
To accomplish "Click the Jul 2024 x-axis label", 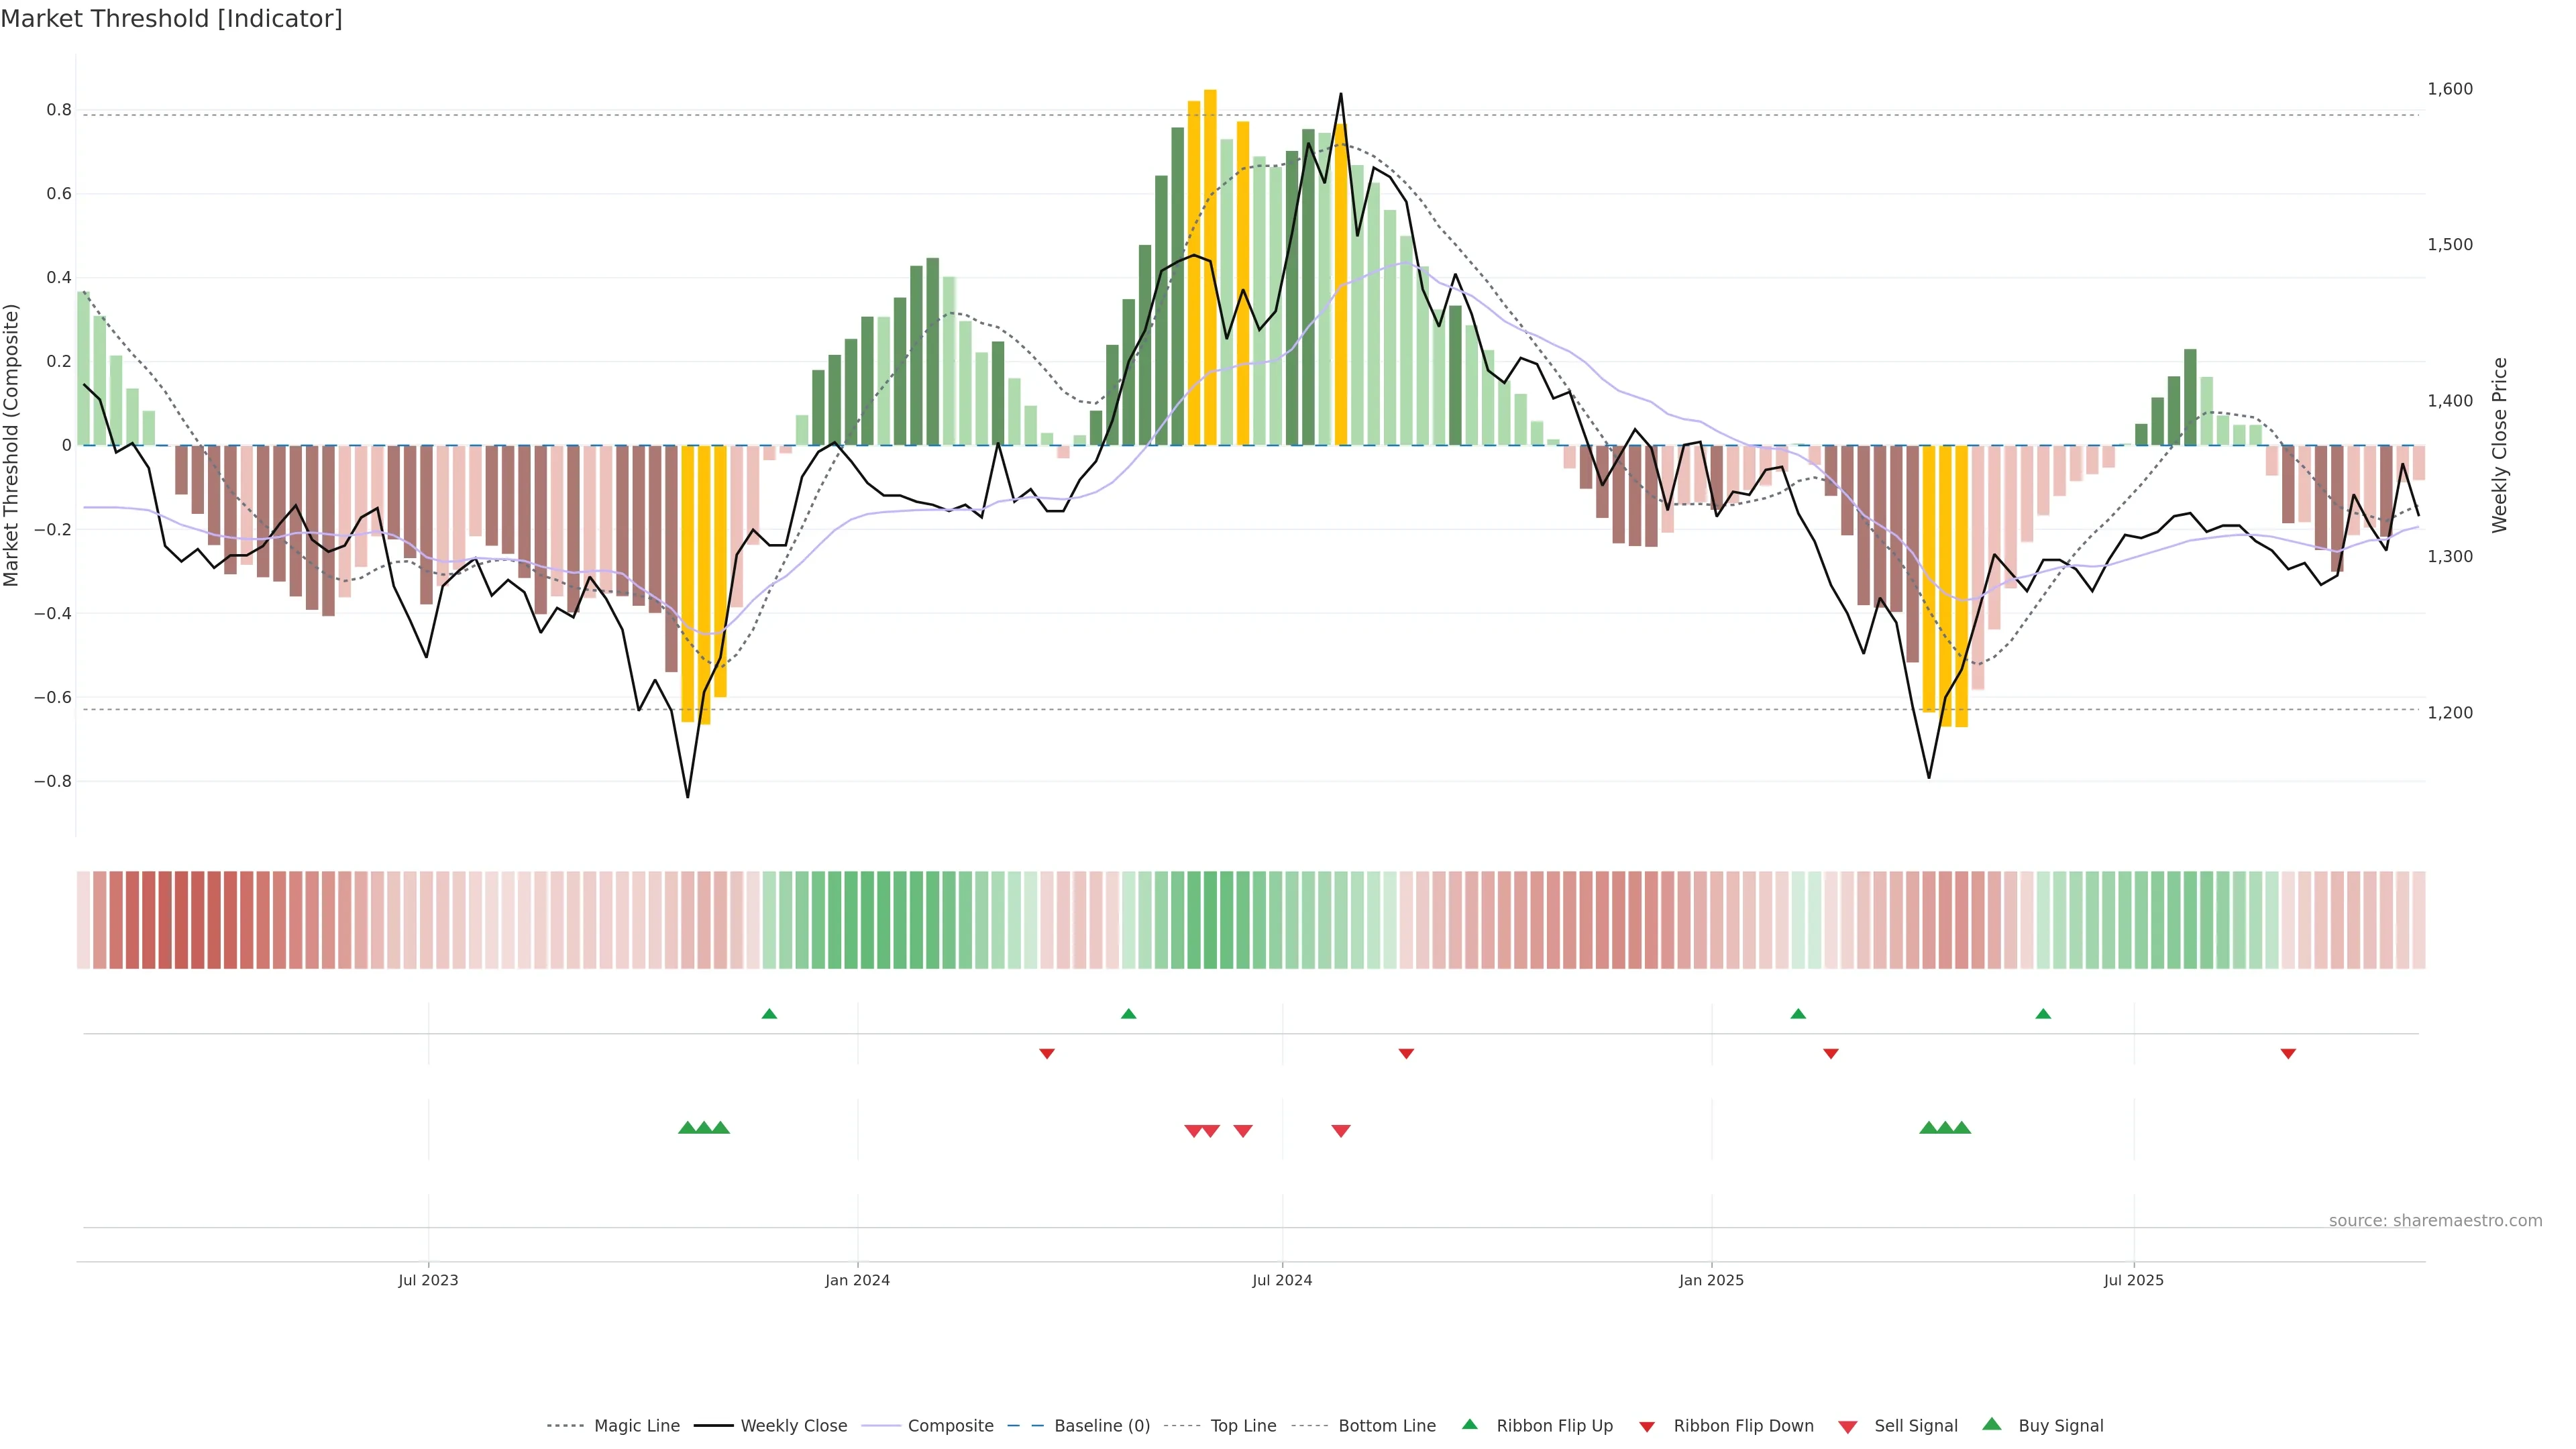I will (x=1282, y=1280).
